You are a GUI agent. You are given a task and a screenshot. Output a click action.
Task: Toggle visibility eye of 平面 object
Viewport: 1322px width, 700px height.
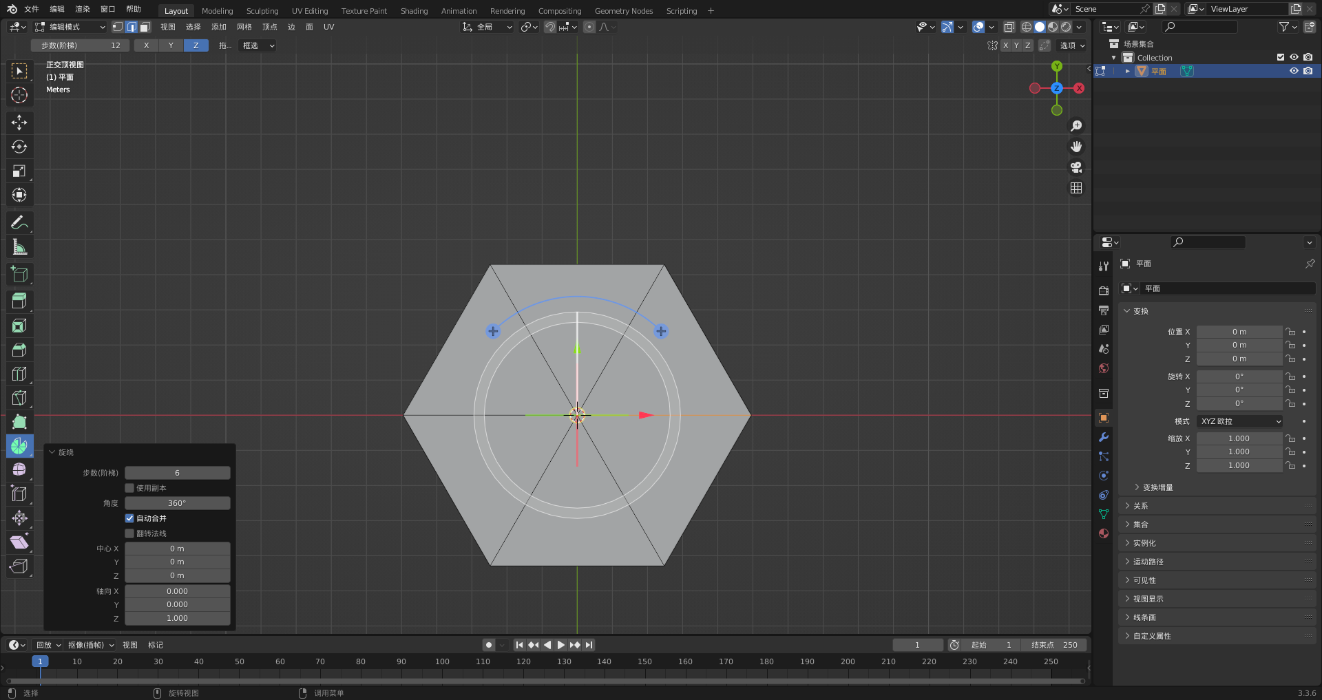(x=1294, y=71)
